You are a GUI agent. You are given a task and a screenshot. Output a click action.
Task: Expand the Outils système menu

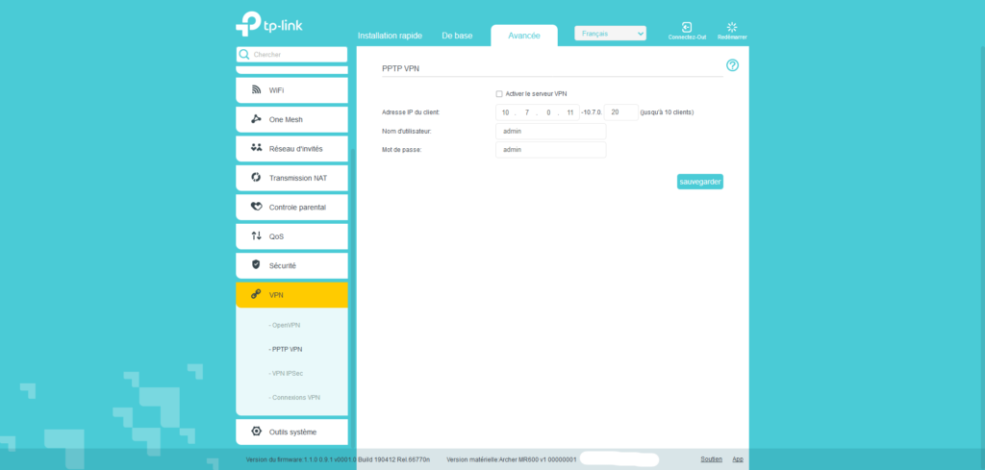(291, 432)
